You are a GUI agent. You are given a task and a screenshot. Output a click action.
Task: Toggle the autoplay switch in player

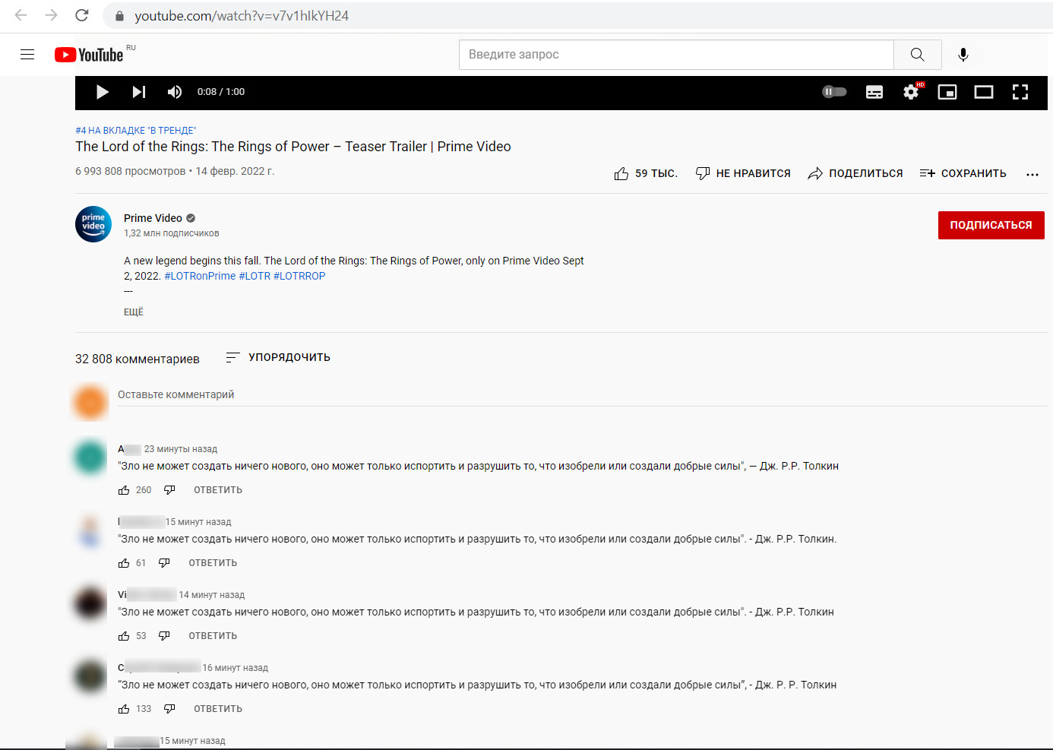pyautogui.click(x=834, y=92)
